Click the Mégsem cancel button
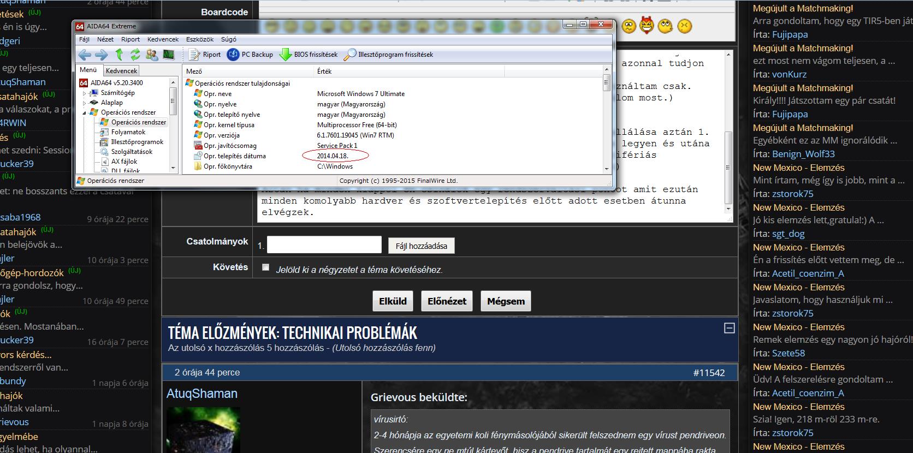This screenshot has width=913, height=453. (506, 301)
